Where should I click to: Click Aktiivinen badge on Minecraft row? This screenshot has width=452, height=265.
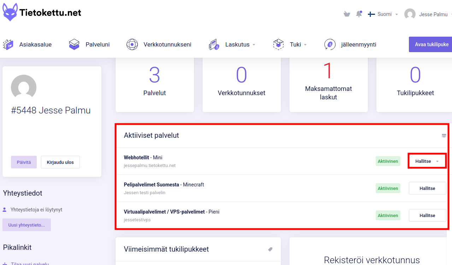(x=388, y=188)
